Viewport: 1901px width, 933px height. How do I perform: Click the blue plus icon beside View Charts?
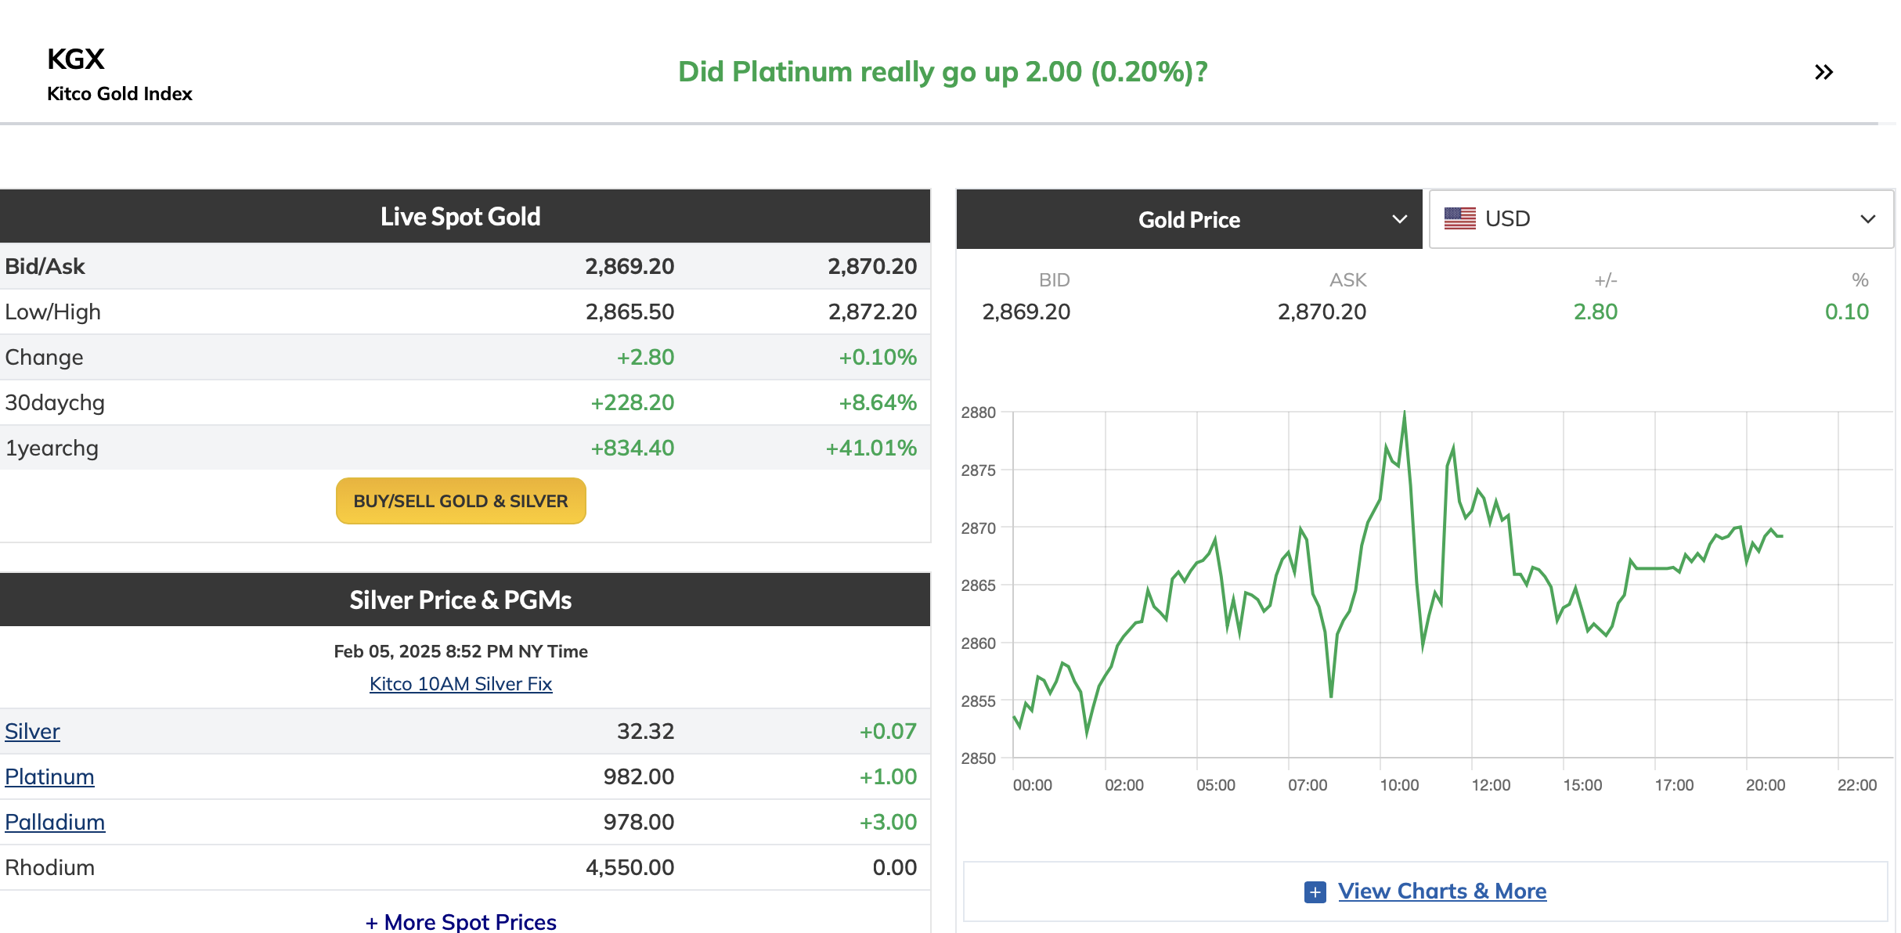[1315, 892]
